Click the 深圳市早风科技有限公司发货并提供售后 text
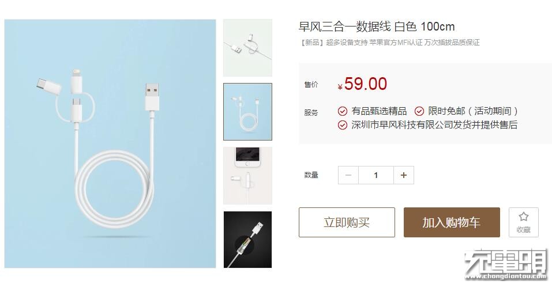The image size is (552, 284). click(434, 125)
